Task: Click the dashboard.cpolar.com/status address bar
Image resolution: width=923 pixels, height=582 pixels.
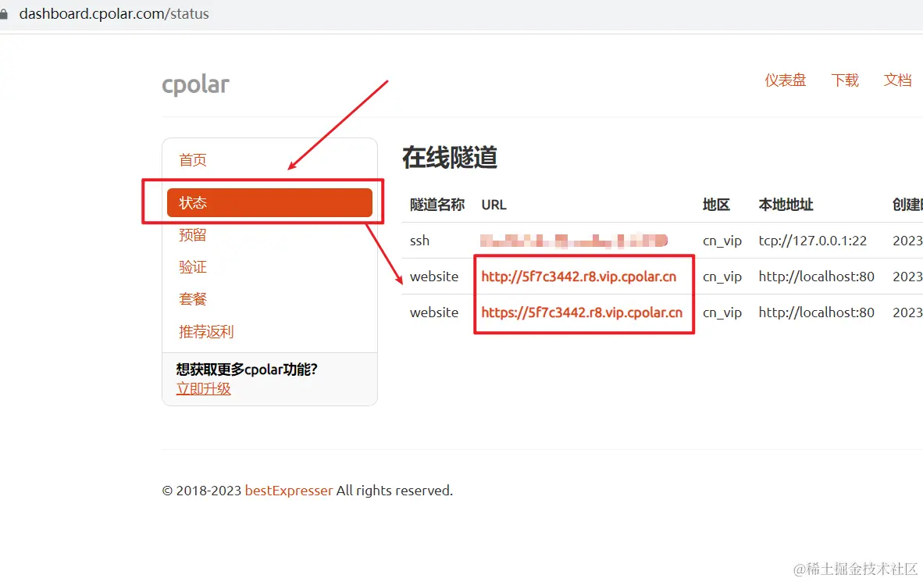Action: (x=113, y=13)
